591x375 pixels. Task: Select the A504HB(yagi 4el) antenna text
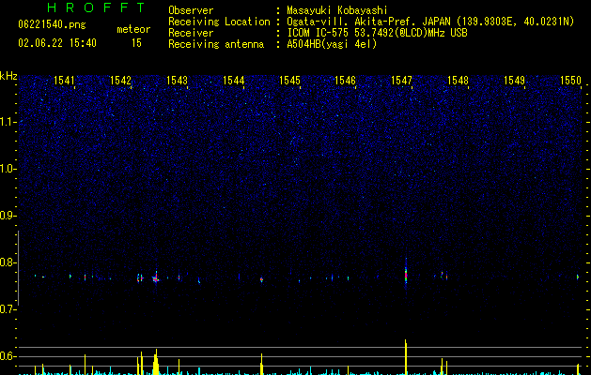click(x=332, y=44)
